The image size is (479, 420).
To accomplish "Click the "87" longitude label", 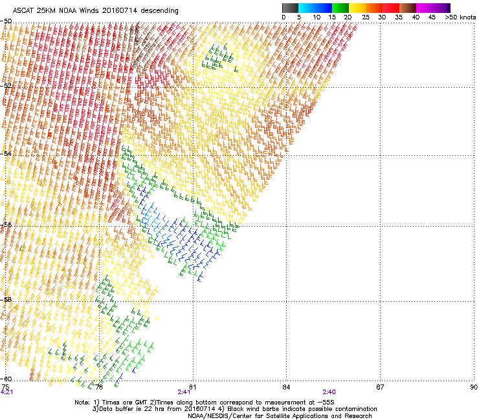I will click(380, 387).
